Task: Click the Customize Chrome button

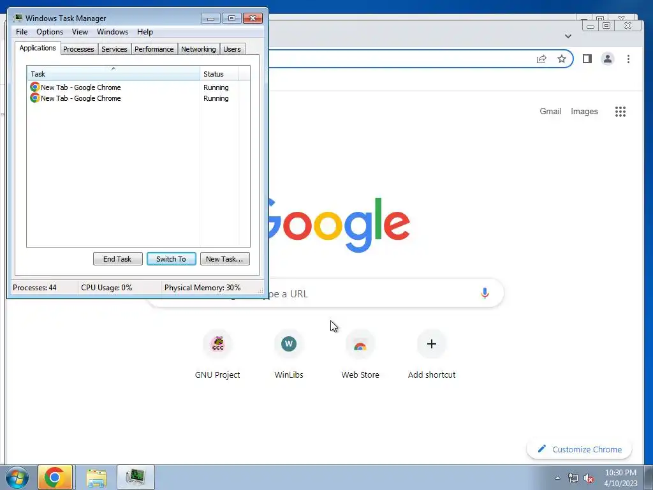Action: 579,449
